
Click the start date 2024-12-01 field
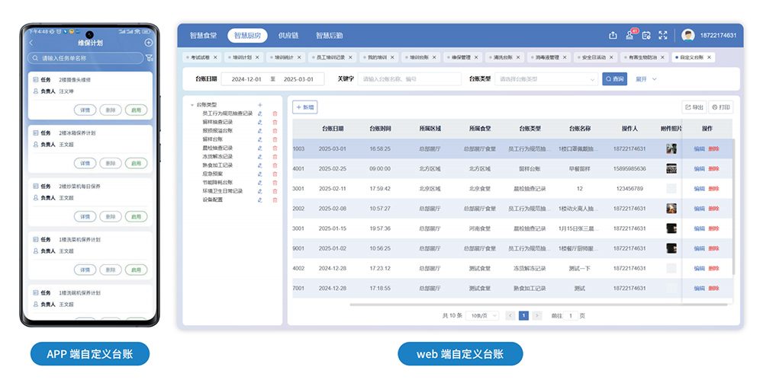tap(246, 79)
